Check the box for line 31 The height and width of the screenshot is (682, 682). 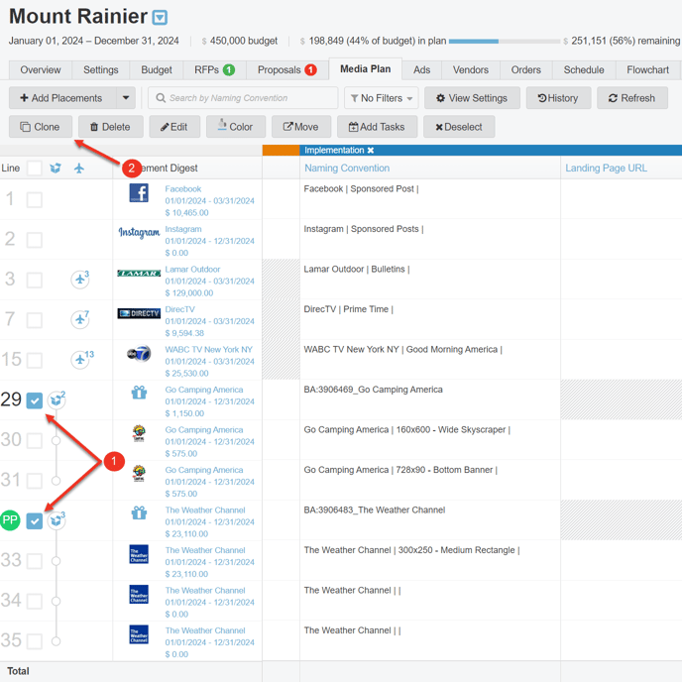(35, 481)
